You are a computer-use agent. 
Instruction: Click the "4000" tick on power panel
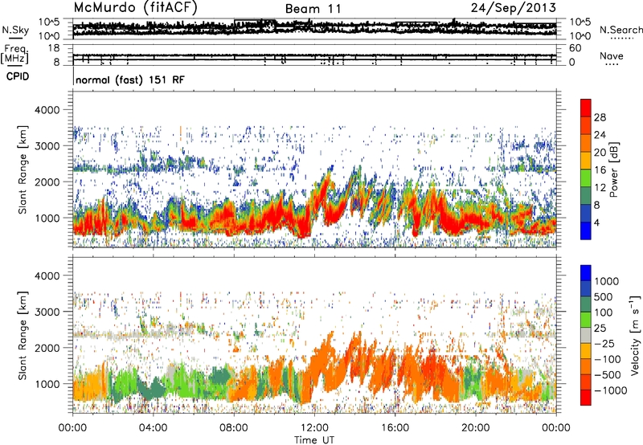click(47, 110)
